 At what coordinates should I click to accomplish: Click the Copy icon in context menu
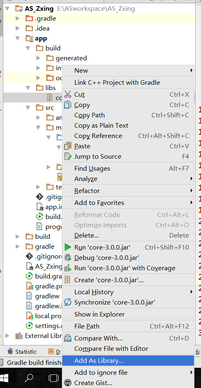(68, 105)
